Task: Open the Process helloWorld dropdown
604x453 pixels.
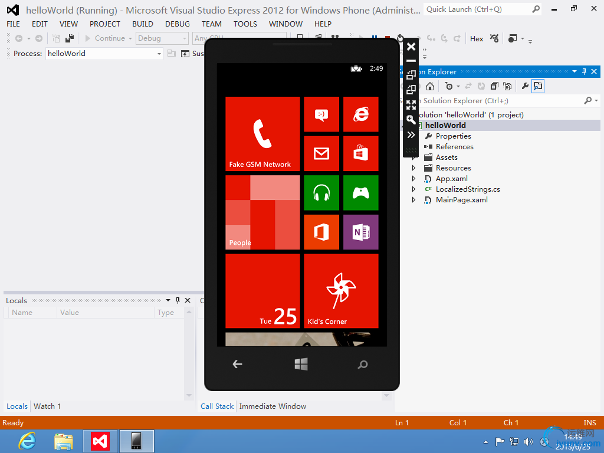Action: click(x=159, y=54)
